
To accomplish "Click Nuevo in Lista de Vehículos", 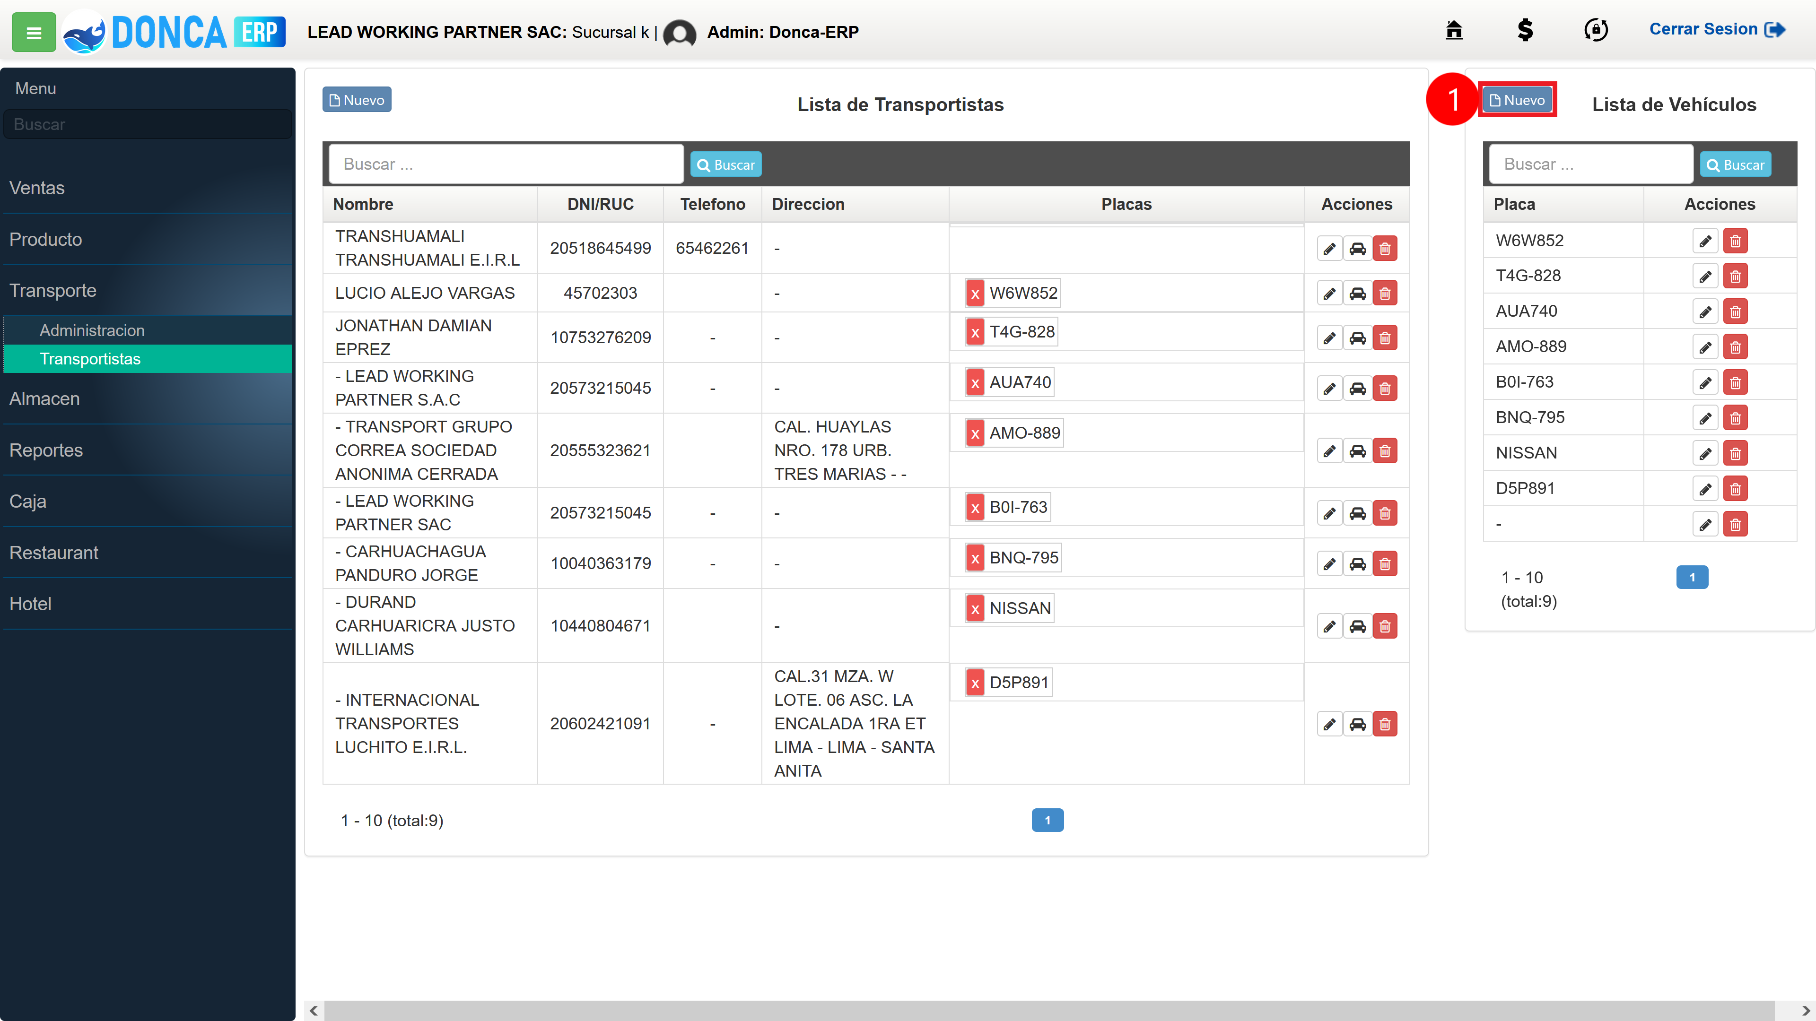I will [1517, 99].
